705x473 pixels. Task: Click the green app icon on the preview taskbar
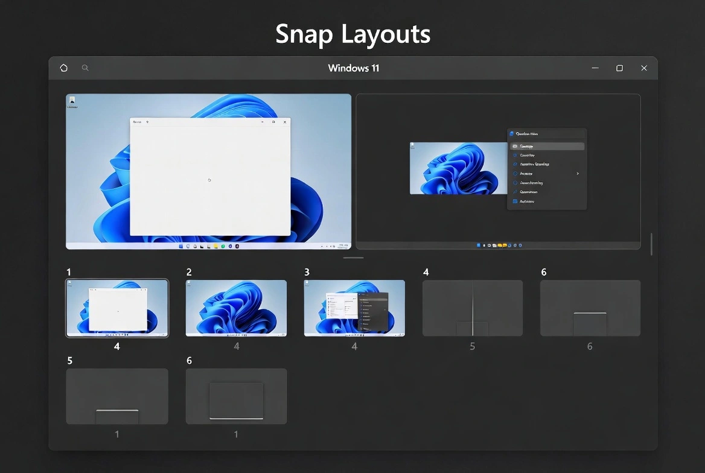click(223, 246)
